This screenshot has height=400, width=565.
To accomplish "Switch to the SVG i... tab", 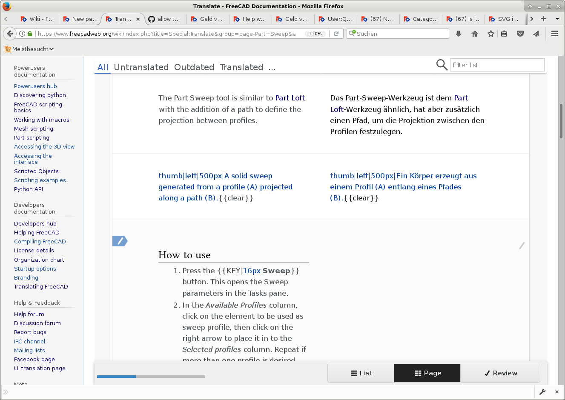I will (x=505, y=19).
